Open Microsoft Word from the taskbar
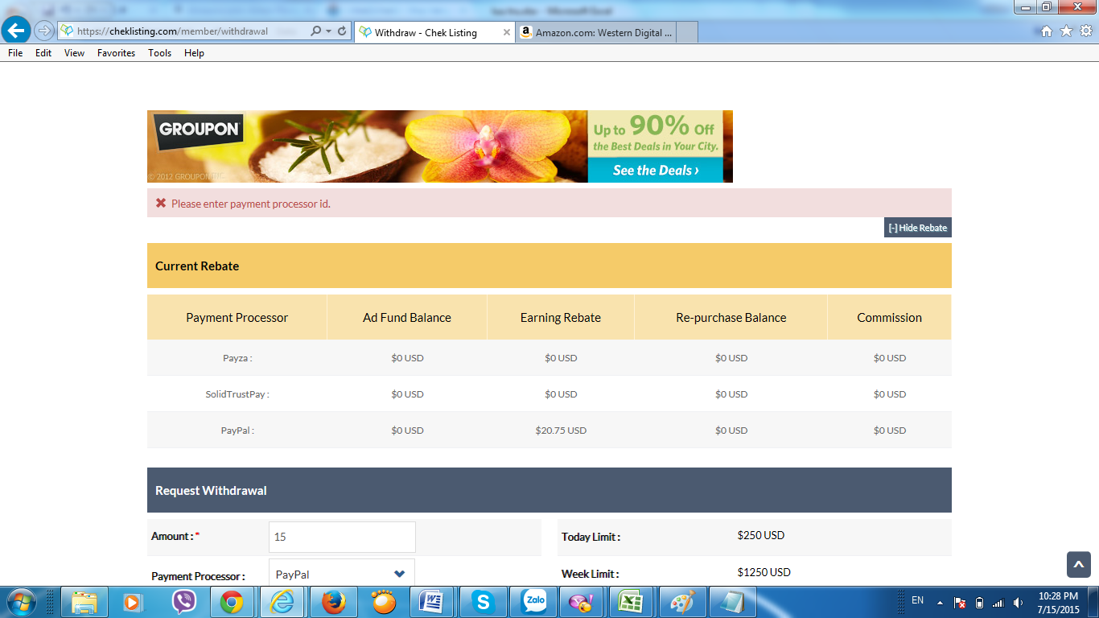Viewport: 1099px width, 618px height. 432,602
